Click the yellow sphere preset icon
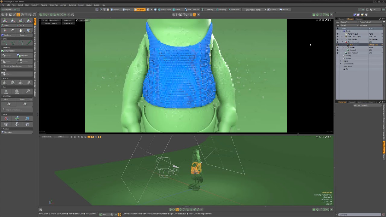 (362, 15)
